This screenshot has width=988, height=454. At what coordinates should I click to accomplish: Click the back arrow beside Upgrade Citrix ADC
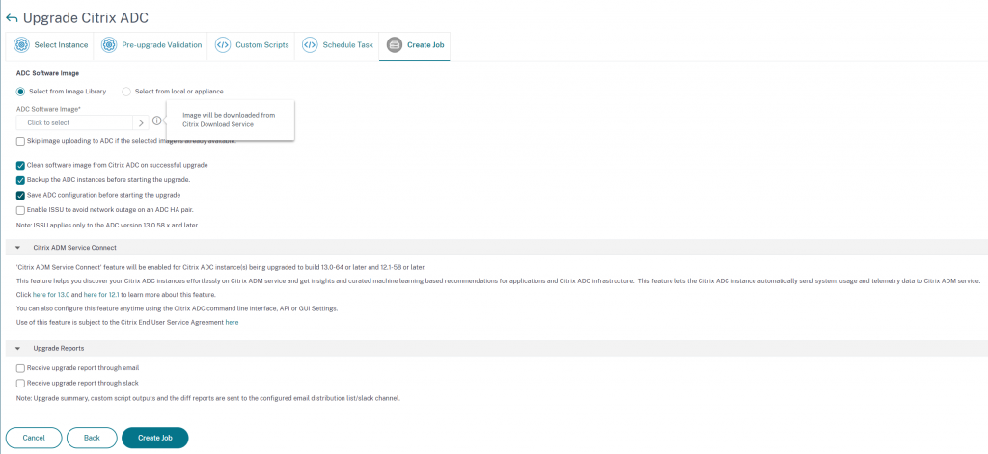click(12, 18)
